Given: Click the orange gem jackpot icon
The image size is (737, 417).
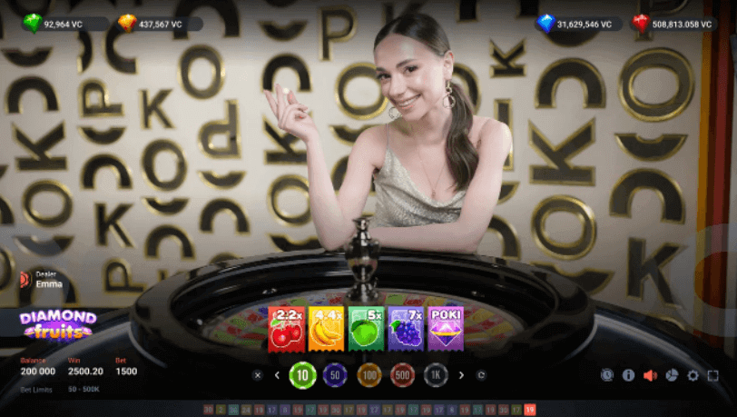Looking at the screenshot, I should (x=127, y=24).
